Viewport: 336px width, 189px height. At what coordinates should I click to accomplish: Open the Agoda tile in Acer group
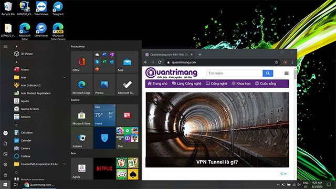pyautogui.click(x=82, y=169)
